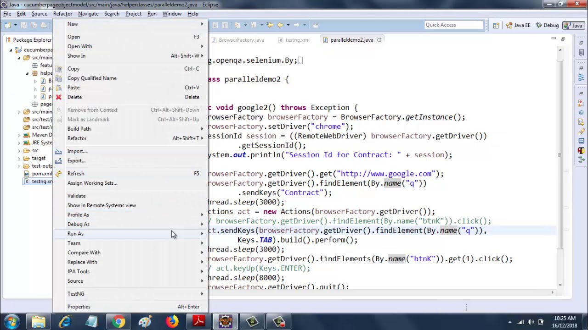588x330 pixels.
Task: Click the Windows Start orb
Action: coord(11,322)
